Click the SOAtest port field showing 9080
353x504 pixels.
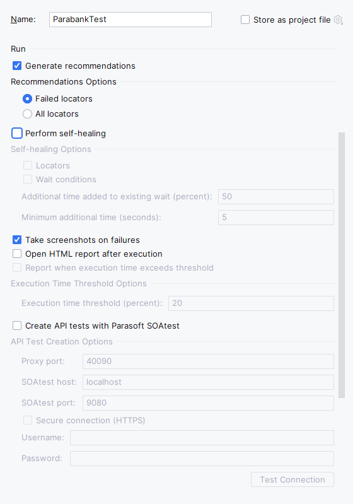coord(208,403)
